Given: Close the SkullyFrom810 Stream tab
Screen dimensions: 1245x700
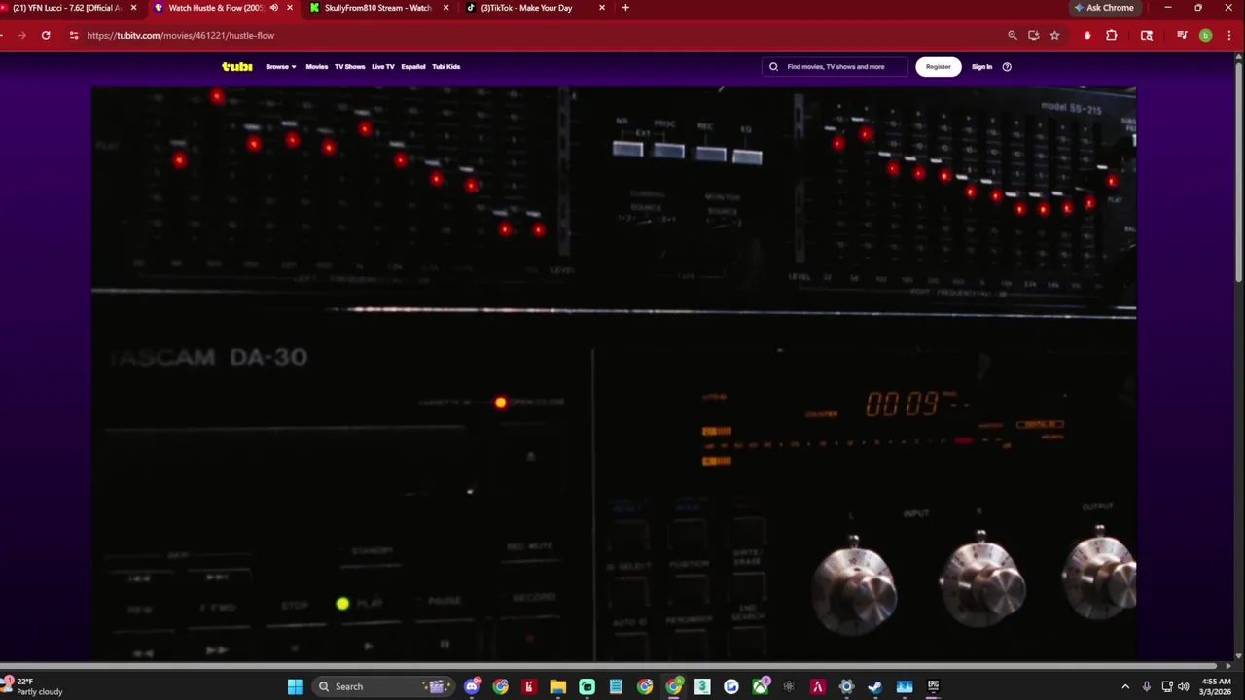Looking at the screenshot, I should click(x=445, y=8).
